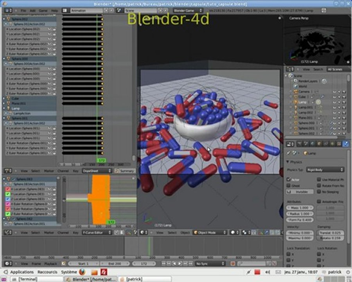Click the Animation screen layout field
The width and height of the screenshot is (352, 282).
[86, 10]
